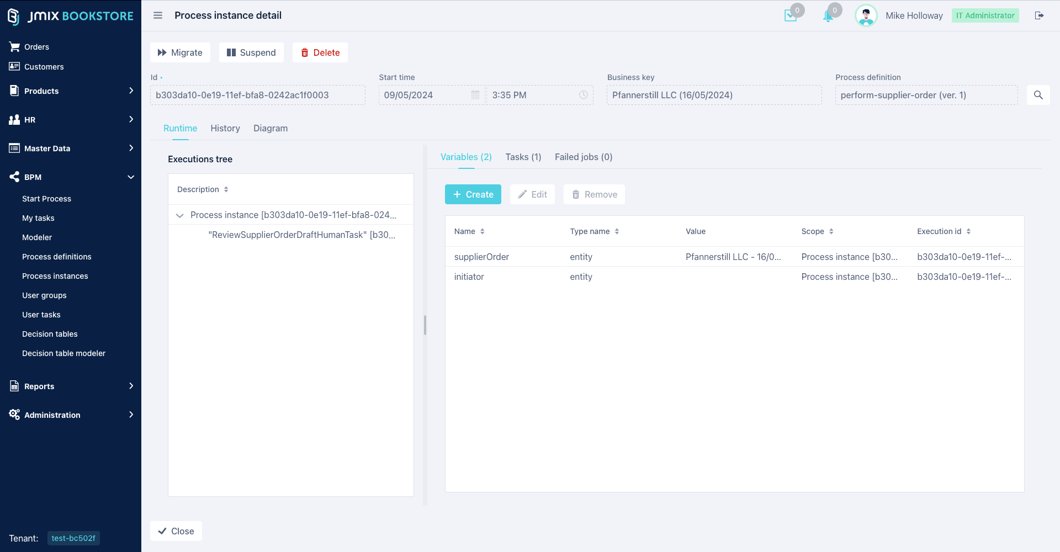Click the process definition search magnifier icon
The image size is (1060, 552).
pos(1038,95)
